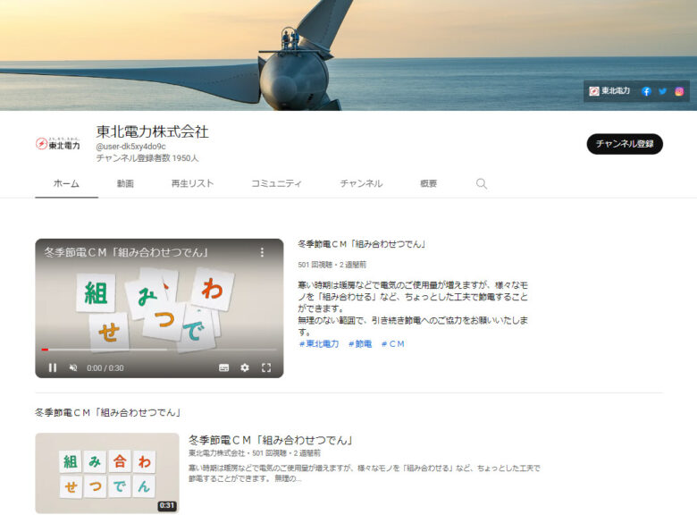Open the チャンネル tab
The image size is (697, 515).
pos(361,183)
